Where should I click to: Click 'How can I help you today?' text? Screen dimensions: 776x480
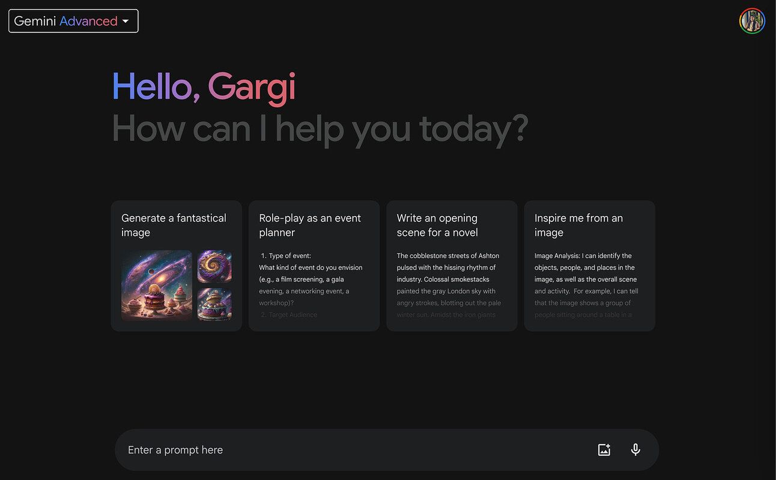(320, 128)
